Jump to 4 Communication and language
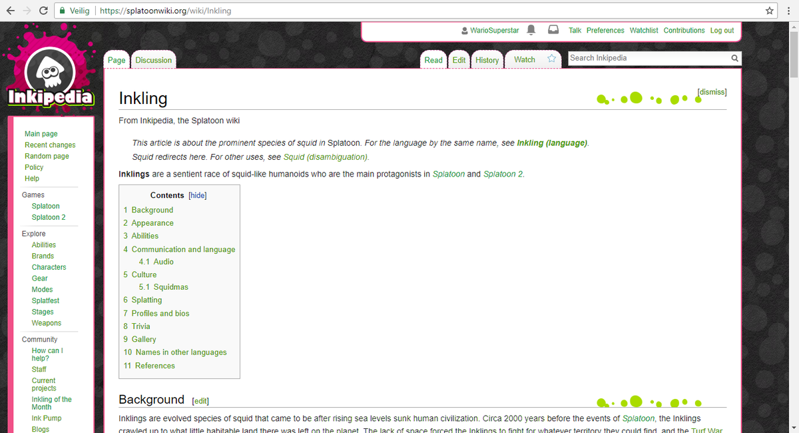Viewport: 799px width, 433px height. pos(179,250)
